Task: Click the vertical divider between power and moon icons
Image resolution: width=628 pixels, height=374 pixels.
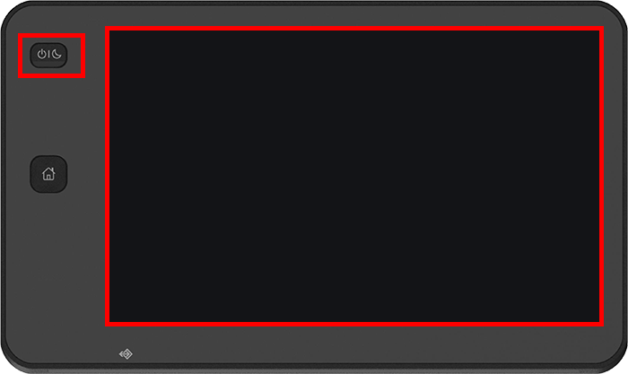Action: point(48,55)
